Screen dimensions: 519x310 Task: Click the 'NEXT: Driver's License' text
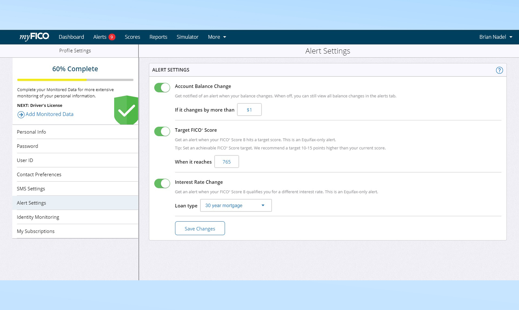[x=40, y=105]
